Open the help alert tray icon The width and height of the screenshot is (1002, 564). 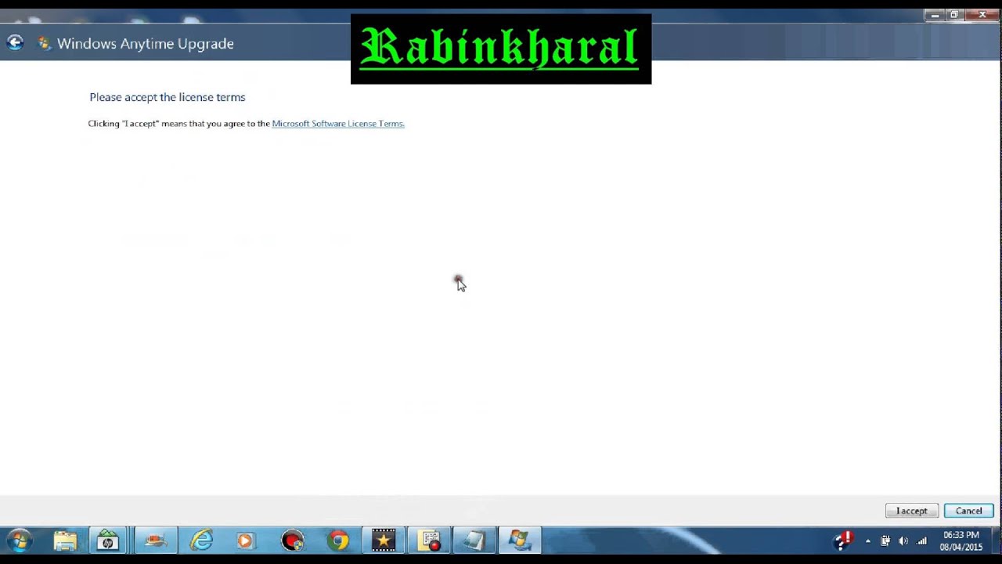point(843,540)
